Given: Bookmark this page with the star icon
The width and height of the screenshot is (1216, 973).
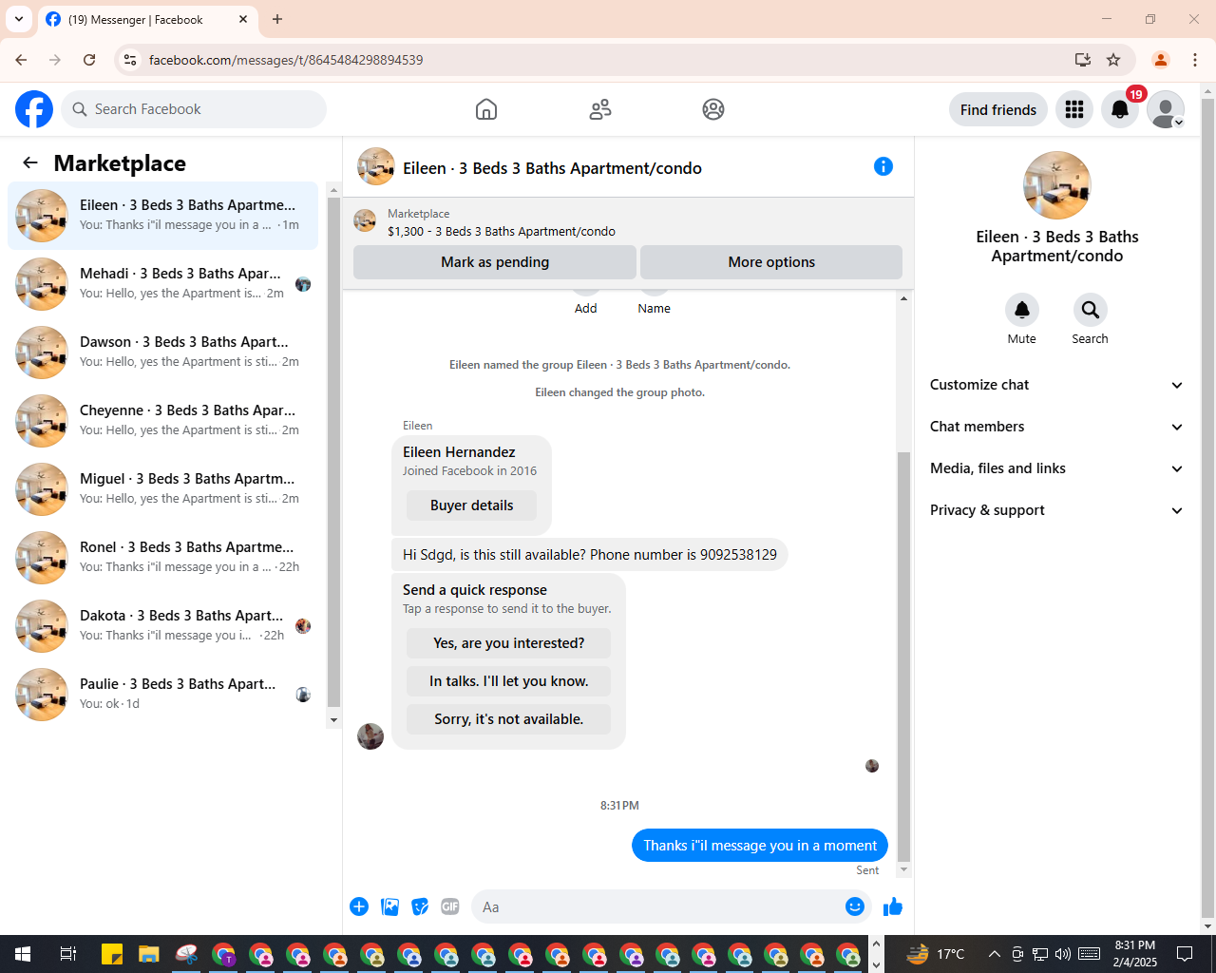Looking at the screenshot, I should pos(1113,60).
